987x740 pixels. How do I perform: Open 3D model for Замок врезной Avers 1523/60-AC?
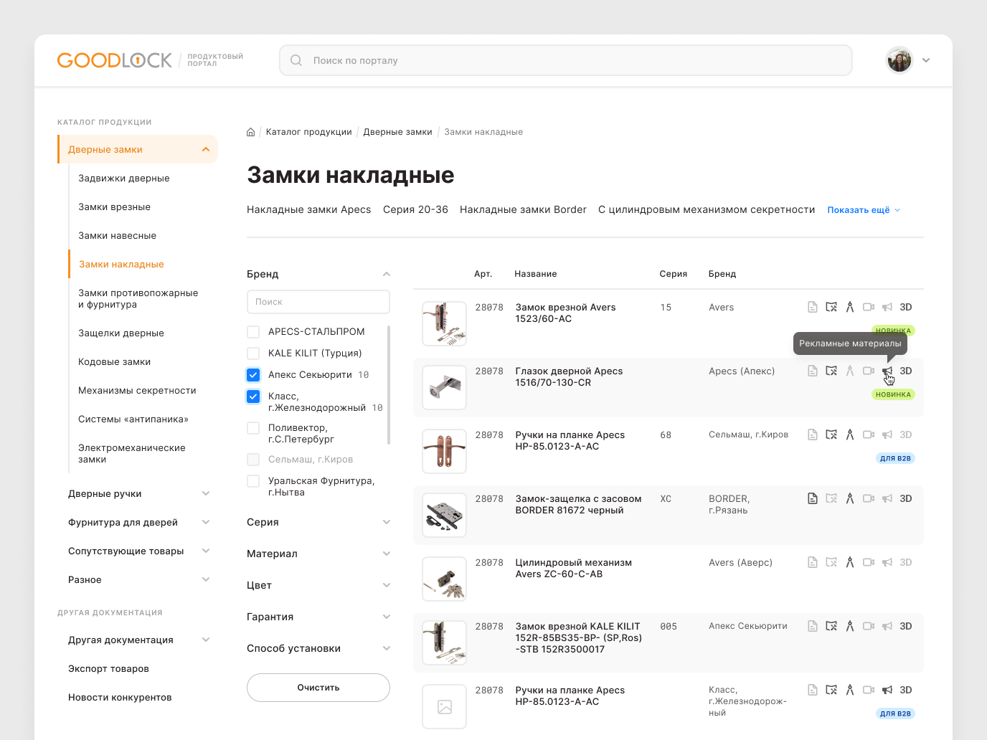click(x=906, y=307)
